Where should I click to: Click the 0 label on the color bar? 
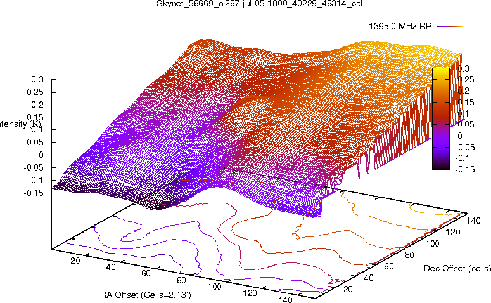460,136
